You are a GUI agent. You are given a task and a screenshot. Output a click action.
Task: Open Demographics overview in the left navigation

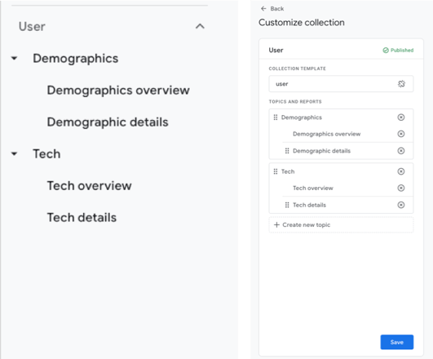coord(118,91)
